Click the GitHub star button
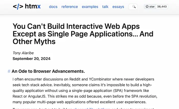 click(x=150, y=7)
